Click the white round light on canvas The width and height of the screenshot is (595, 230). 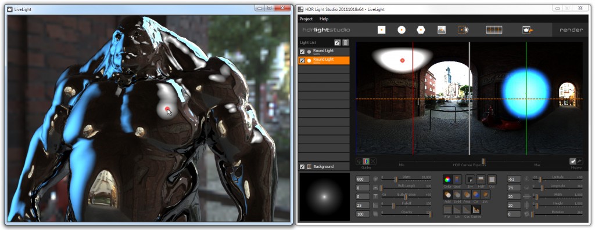point(403,60)
